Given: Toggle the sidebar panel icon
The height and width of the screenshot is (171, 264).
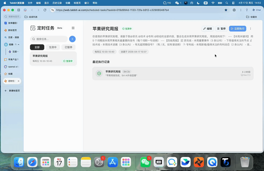Looking at the screenshot, I should [19, 10].
